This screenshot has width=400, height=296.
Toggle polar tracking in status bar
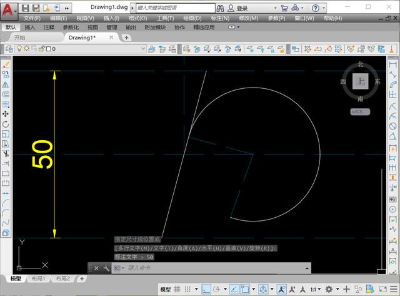coord(216,289)
